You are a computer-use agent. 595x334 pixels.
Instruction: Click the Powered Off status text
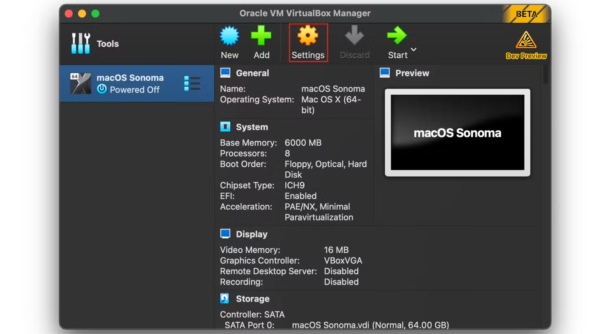(134, 90)
